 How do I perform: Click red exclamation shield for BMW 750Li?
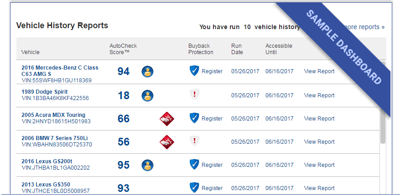coord(194,141)
